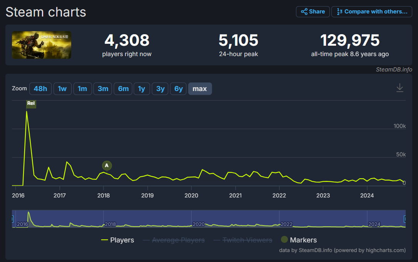Set zoom range to 6m
This screenshot has width=418, height=262.
click(x=123, y=89)
